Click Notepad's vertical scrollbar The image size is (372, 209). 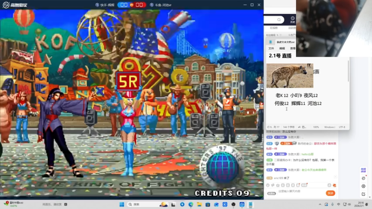(348, 71)
